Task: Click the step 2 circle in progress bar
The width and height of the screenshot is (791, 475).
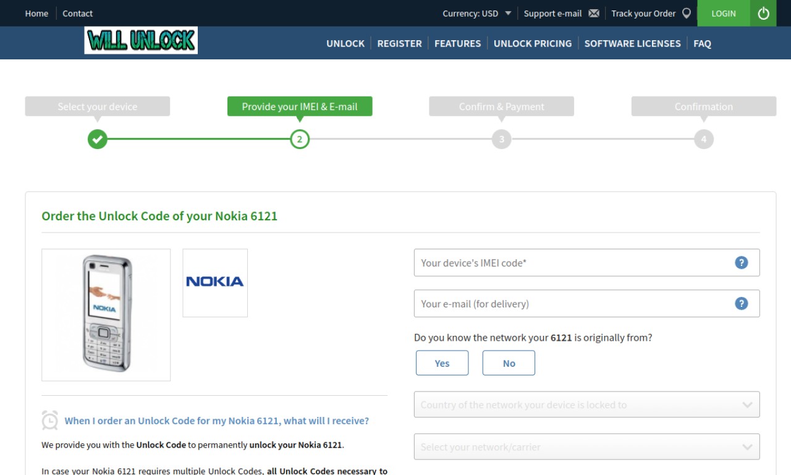Action: tap(300, 139)
